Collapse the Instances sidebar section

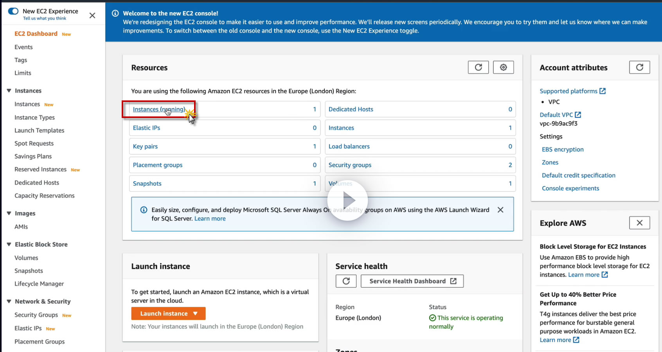(x=9, y=91)
